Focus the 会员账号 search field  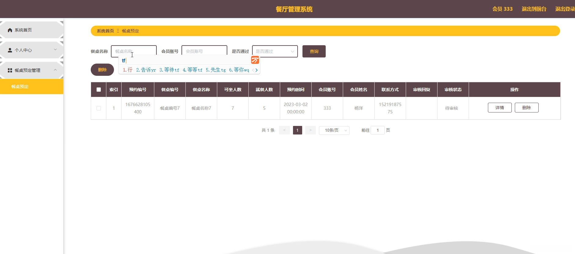[x=204, y=51]
